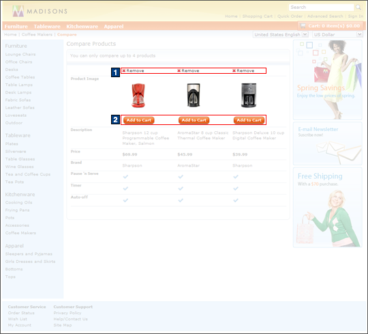Open Wine Glasses category

point(20,167)
